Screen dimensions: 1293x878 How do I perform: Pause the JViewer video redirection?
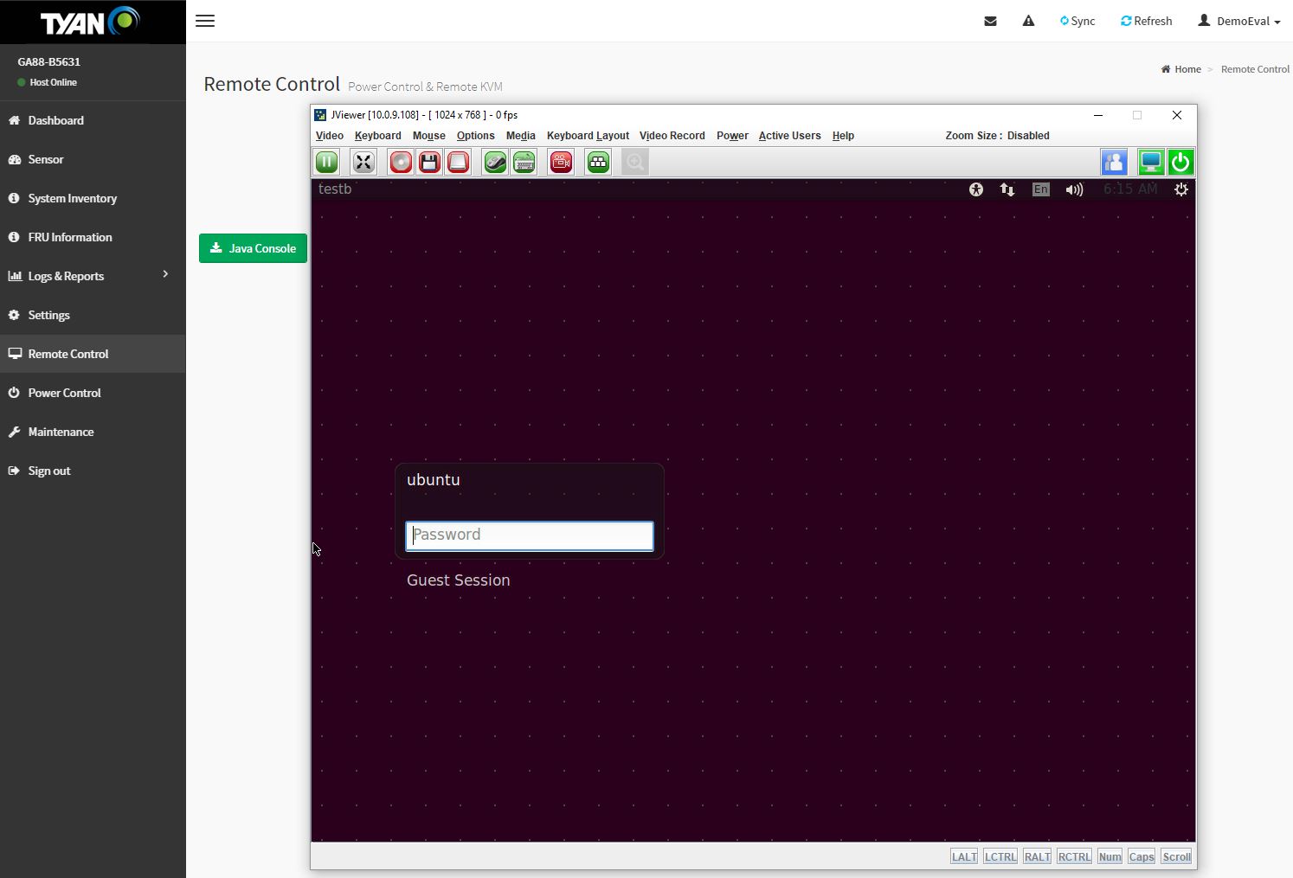[327, 162]
